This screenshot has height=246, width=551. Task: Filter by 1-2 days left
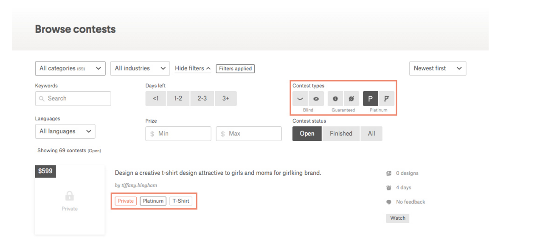pyautogui.click(x=178, y=98)
